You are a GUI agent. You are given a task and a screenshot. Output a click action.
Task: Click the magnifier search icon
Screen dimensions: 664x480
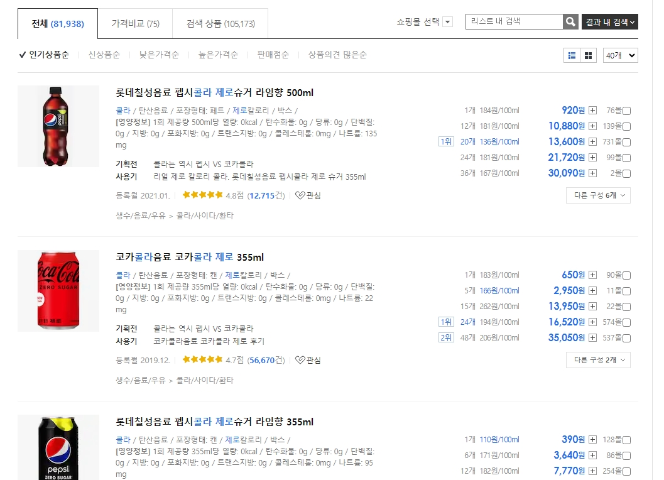pos(570,21)
